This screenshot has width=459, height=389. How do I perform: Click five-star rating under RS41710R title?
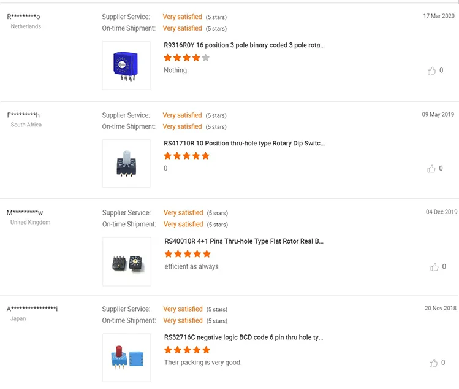click(186, 156)
